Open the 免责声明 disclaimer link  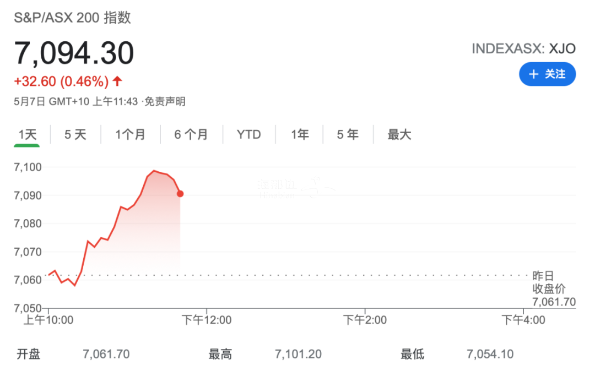pyautogui.click(x=165, y=102)
